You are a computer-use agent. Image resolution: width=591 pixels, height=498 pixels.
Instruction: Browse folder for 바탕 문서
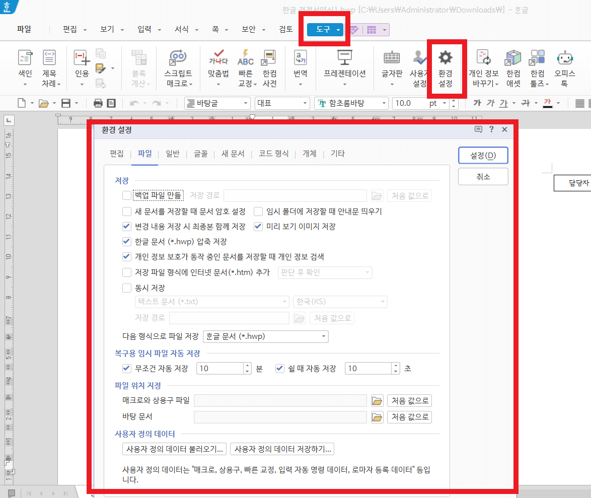(x=377, y=417)
